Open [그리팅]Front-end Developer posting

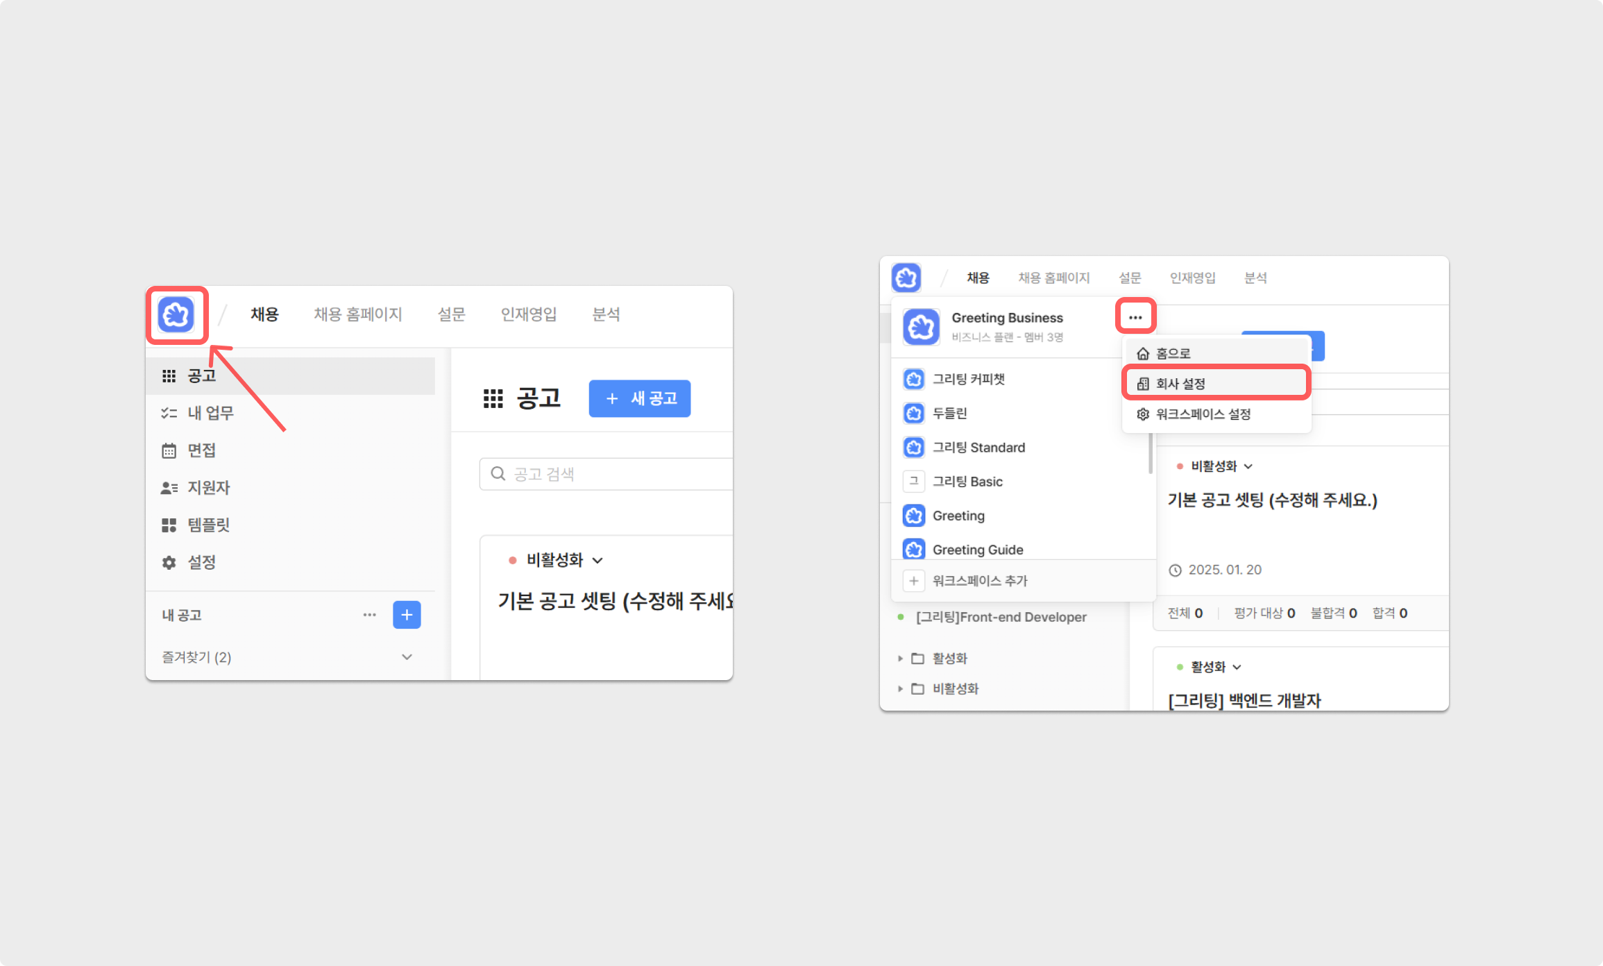[1001, 617]
